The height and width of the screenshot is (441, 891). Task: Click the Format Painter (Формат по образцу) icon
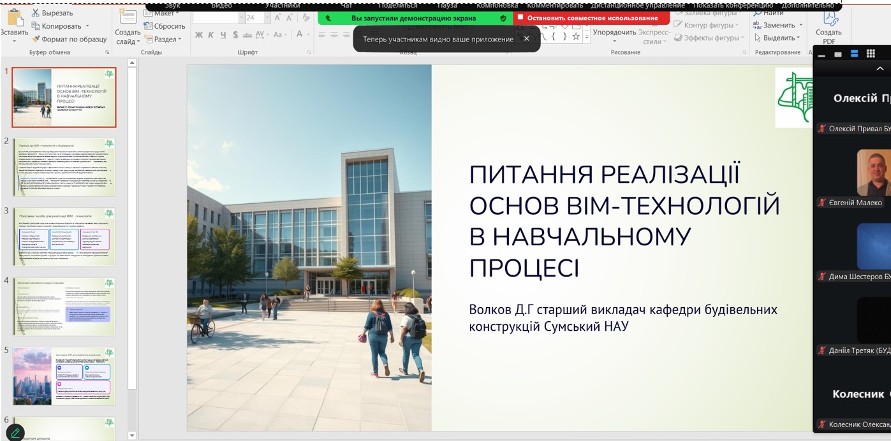point(36,40)
